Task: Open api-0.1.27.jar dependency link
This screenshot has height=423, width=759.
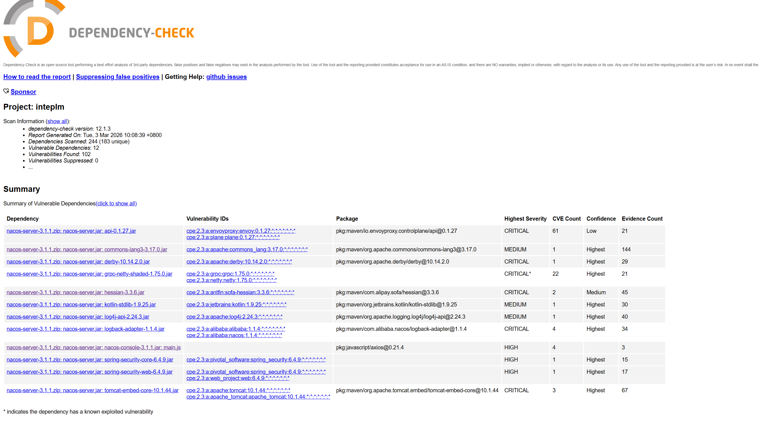Action: (x=71, y=231)
